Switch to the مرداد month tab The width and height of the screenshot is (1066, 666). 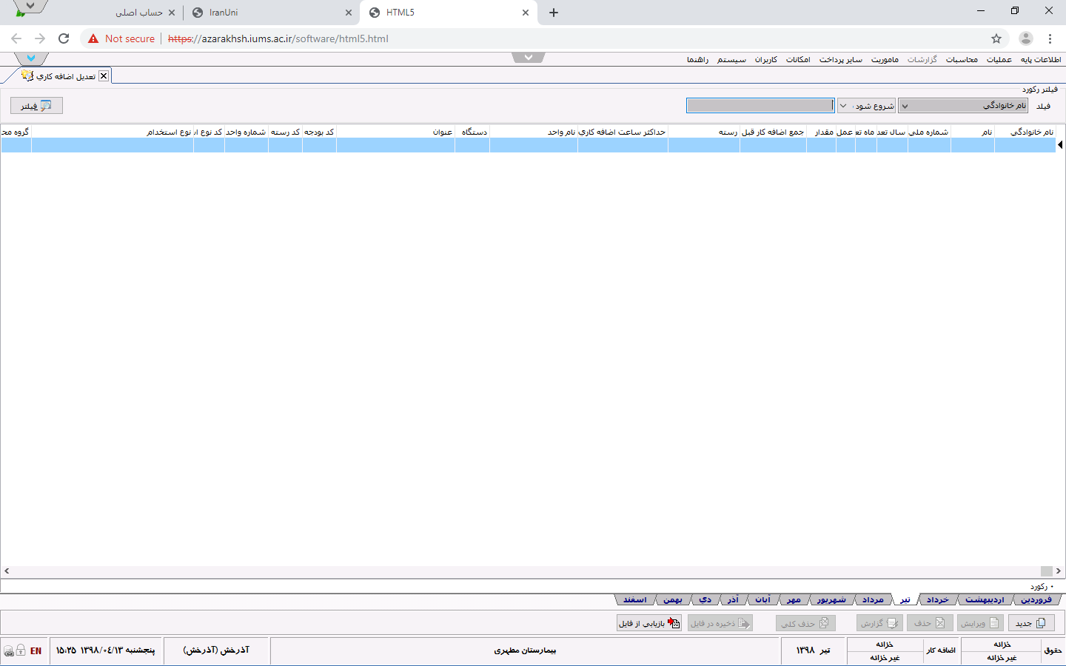pos(873,599)
